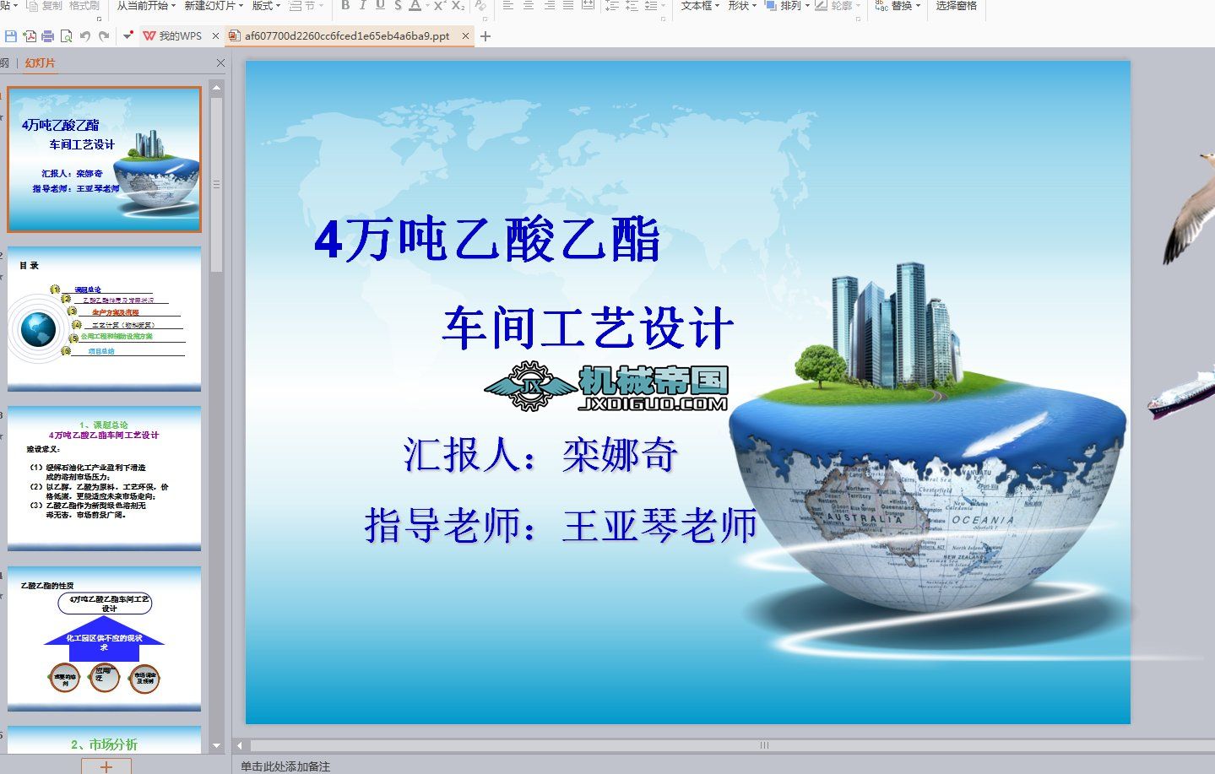Toggle bold text formatting
This screenshot has width=1215, height=774.
pyautogui.click(x=345, y=5)
